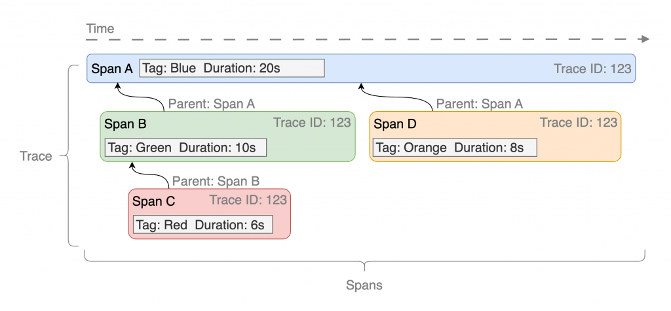Select the "Span D" title text
The height and width of the screenshot is (311, 671).
click(395, 123)
